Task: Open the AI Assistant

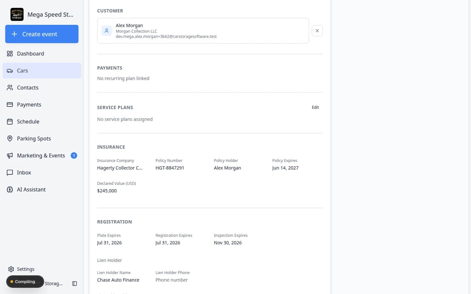Action: click(42, 189)
